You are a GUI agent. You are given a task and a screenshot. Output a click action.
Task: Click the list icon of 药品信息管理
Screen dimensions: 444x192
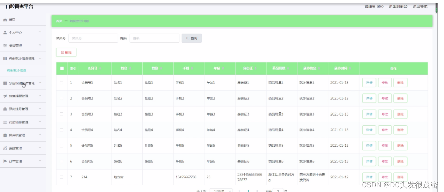[5, 122]
